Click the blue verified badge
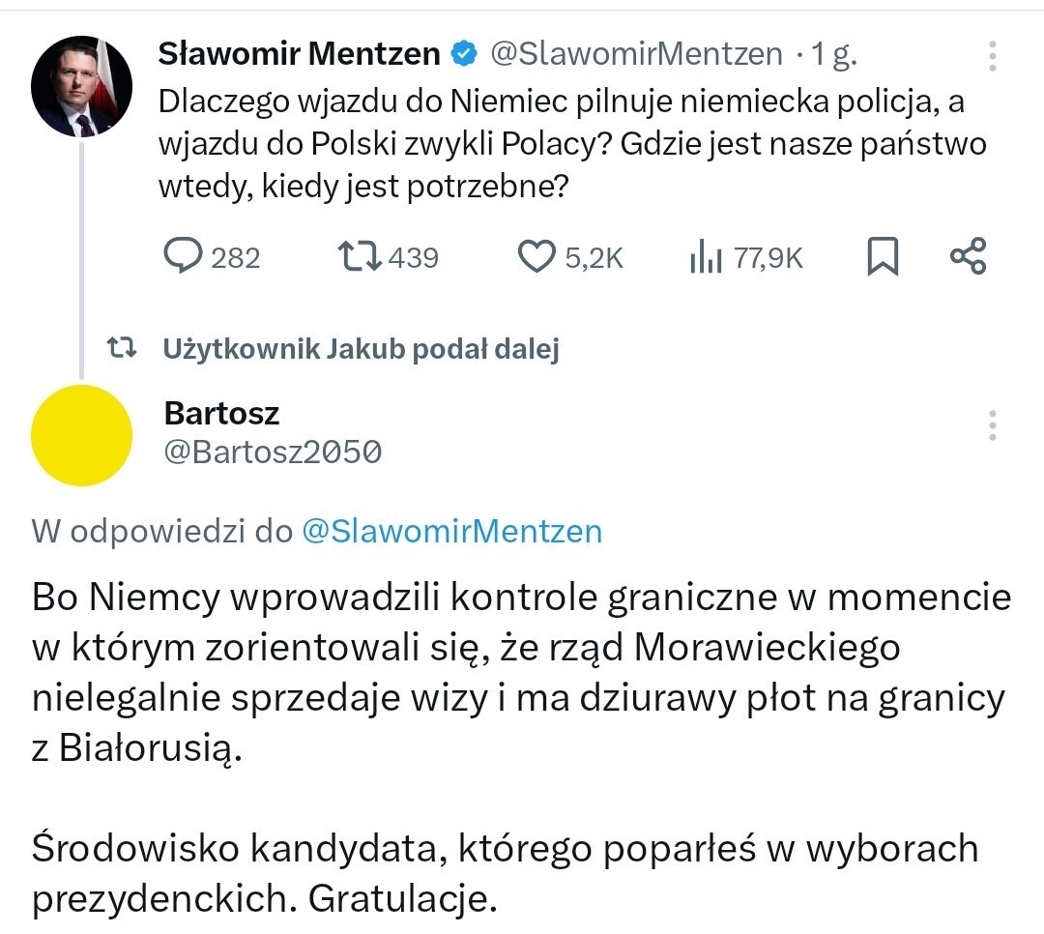Screen dimensions: 1044x934 point(465,54)
